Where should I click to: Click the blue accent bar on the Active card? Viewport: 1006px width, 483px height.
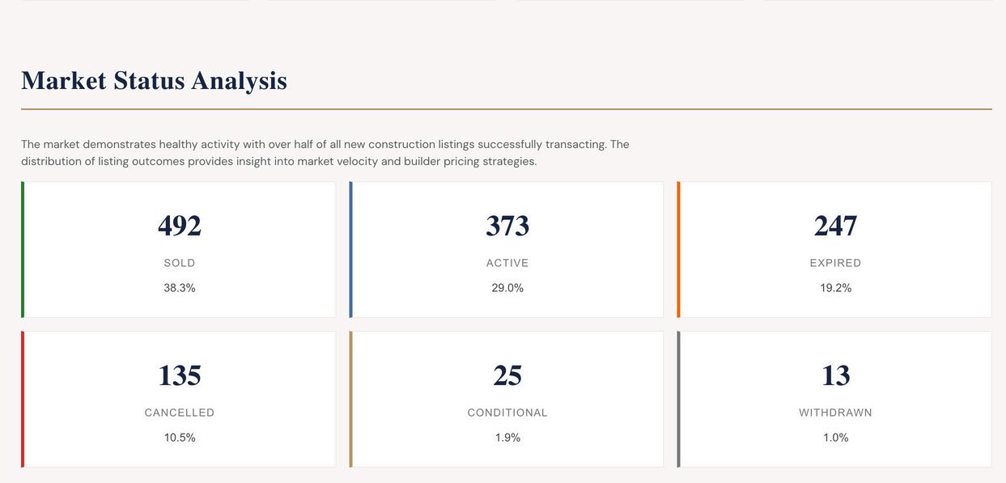pos(350,249)
